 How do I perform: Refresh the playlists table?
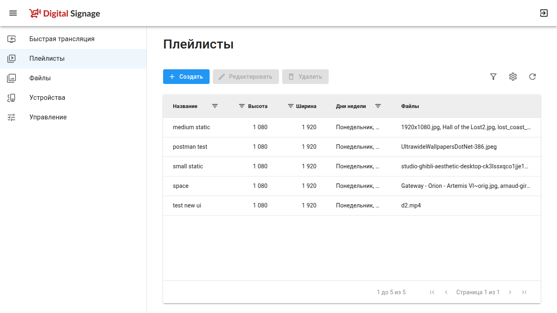tap(533, 77)
